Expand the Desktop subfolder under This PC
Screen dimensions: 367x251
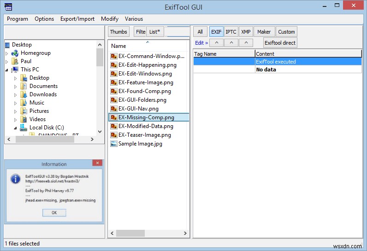[16, 78]
